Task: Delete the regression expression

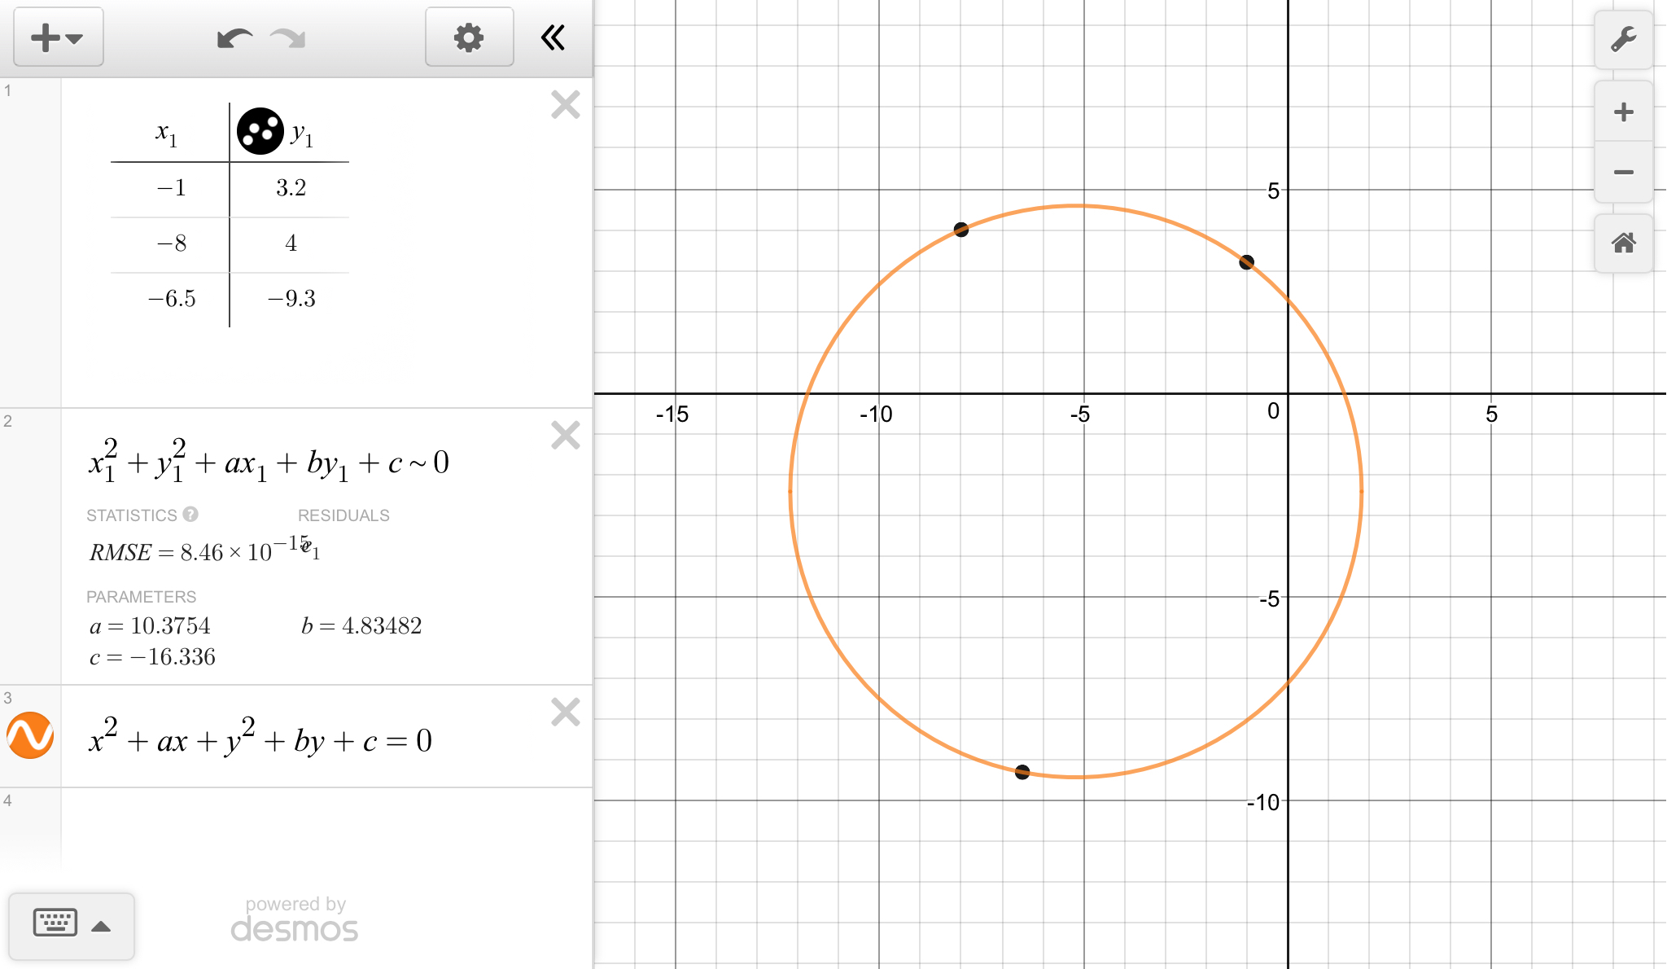Action: pos(565,436)
